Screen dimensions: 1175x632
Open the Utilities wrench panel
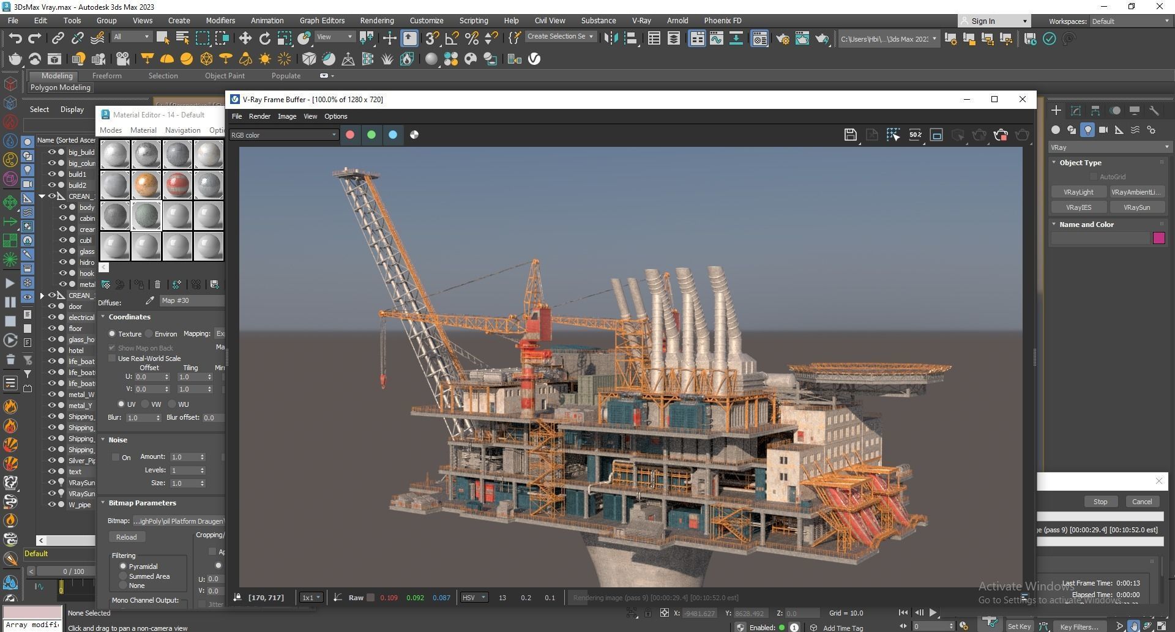[x=1154, y=111]
